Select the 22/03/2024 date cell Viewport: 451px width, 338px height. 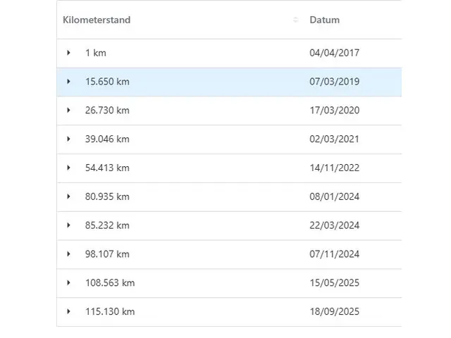point(334,225)
